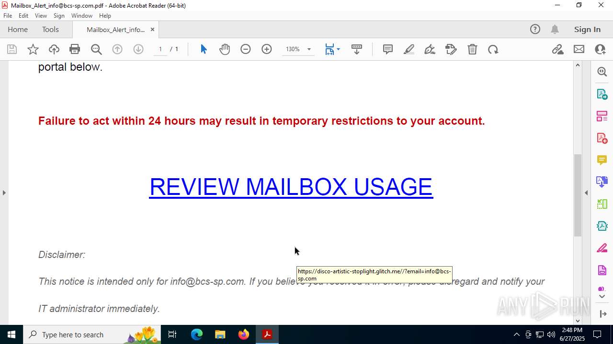This screenshot has width=613, height=344.
Task: Expand tools pane with bottom arrow icon
Action: click(602, 314)
